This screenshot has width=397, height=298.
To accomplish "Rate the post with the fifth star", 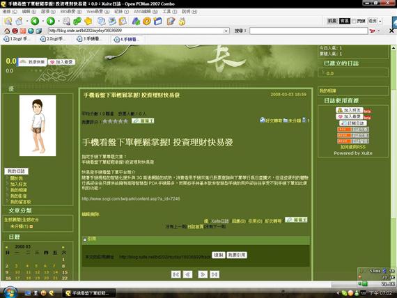I will pyautogui.click(x=126, y=121).
